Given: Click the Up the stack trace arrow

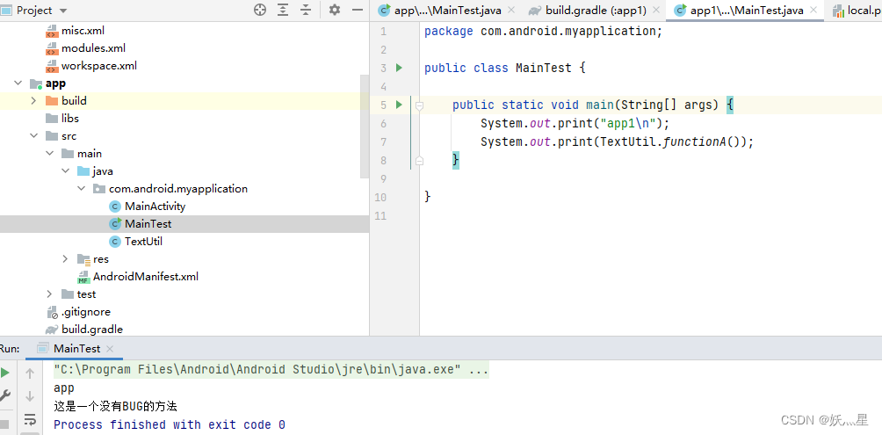Looking at the screenshot, I should click(30, 373).
